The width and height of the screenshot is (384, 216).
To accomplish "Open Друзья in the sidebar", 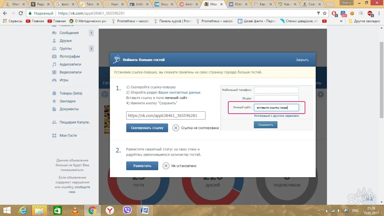I will [65, 41].
